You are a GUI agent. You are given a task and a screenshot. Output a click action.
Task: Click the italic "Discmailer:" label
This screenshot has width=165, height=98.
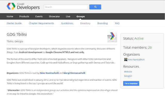[x=14, y=90]
